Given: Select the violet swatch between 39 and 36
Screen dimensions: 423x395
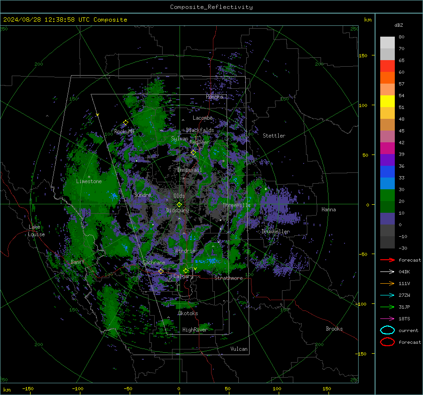Looking at the screenshot, I should pos(387,160).
